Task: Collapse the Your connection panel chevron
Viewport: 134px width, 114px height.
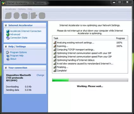Action: coord(6,68)
